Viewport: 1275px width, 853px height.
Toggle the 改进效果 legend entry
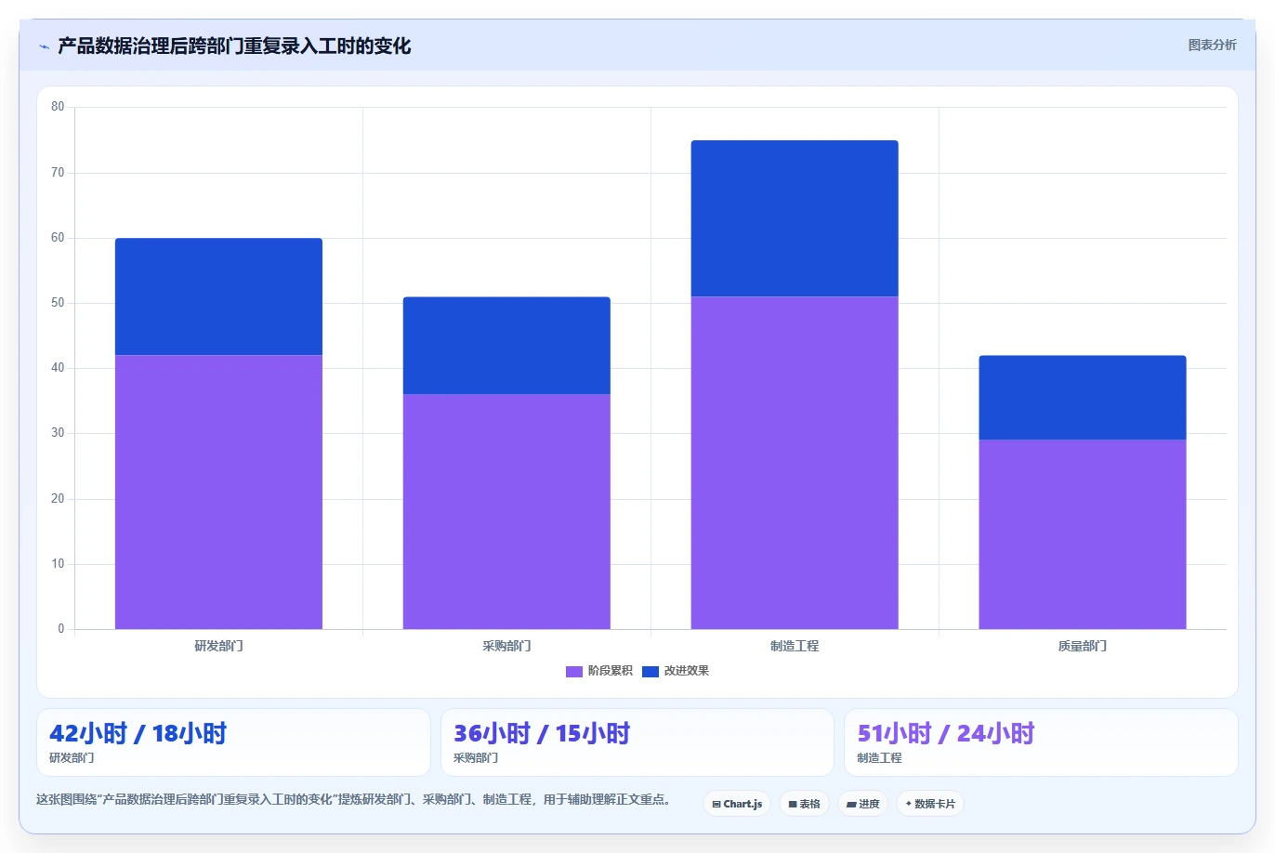[676, 671]
